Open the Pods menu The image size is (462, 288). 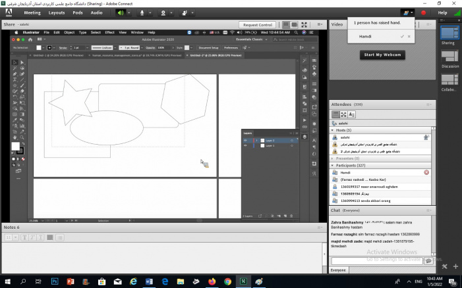click(78, 12)
